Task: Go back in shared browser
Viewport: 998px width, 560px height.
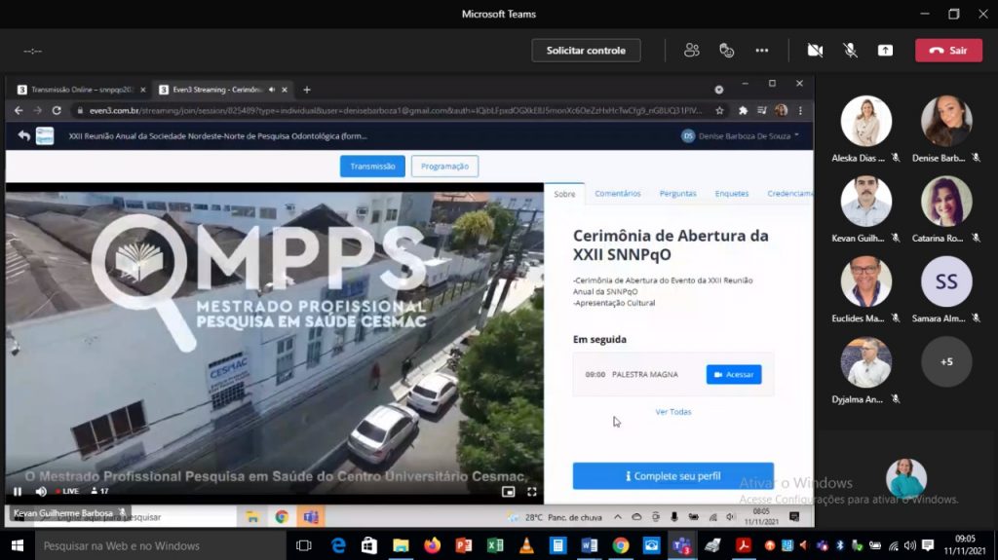Action: point(19,111)
